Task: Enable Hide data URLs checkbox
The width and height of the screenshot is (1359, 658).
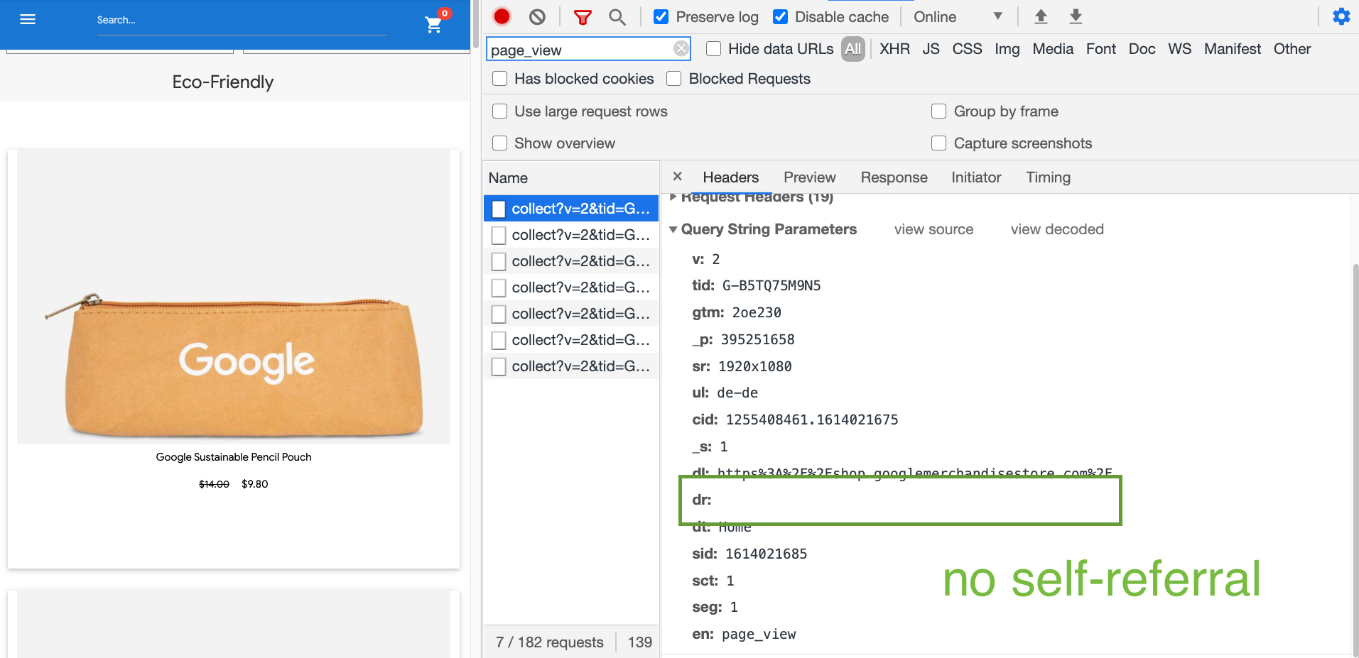Action: pyautogui.click(x=714, y=49)
